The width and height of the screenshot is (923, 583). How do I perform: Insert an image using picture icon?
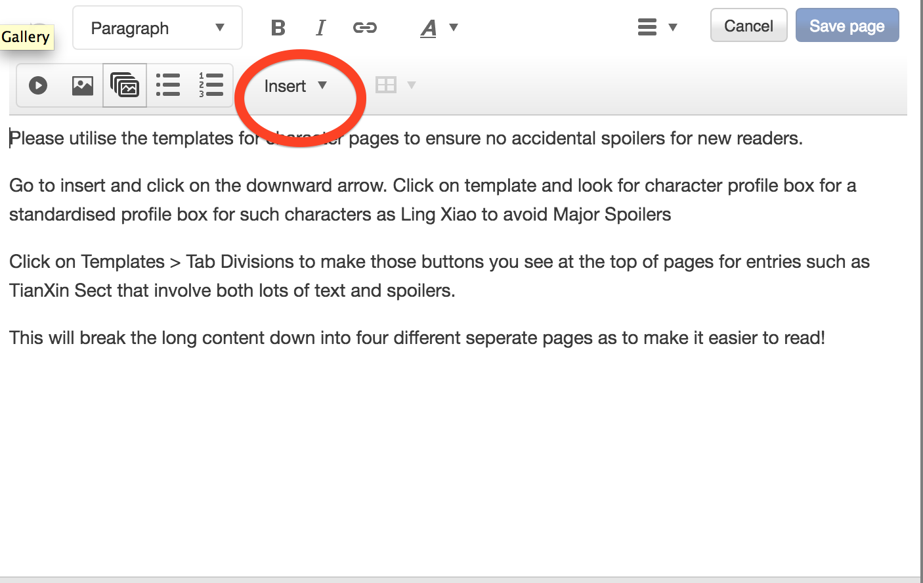coord(82,85)
